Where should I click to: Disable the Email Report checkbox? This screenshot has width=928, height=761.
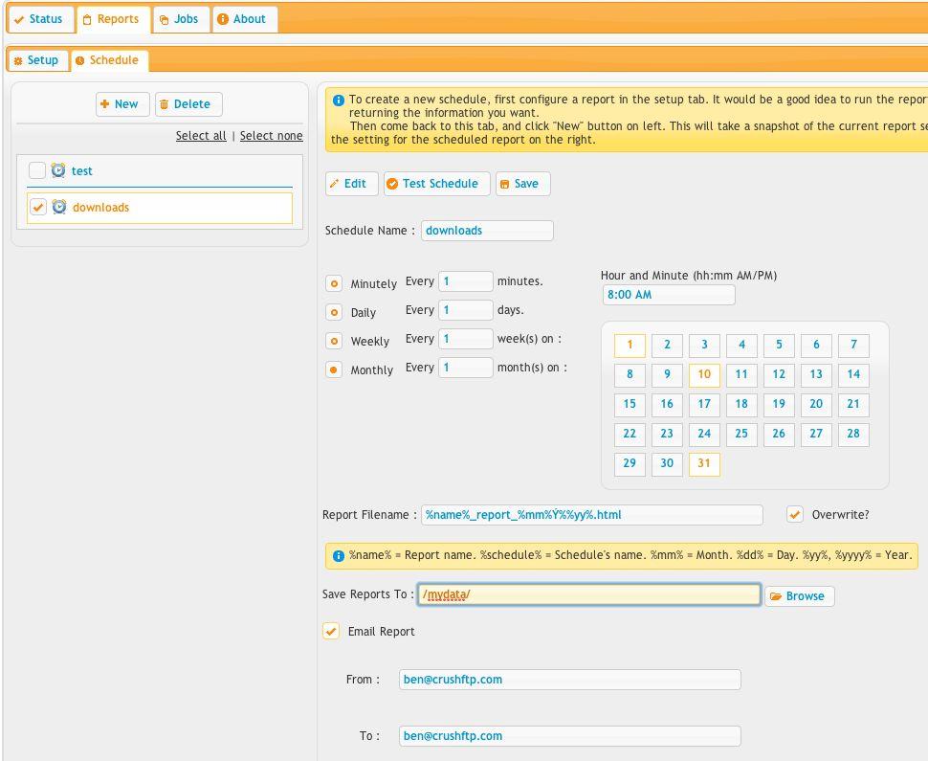coord(331,631)
